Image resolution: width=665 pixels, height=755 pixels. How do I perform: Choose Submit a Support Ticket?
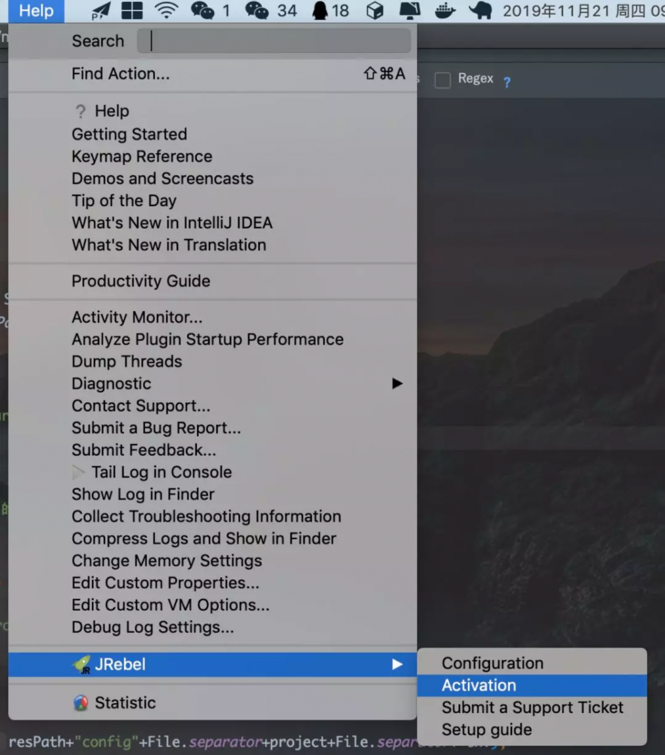tap(532, 707)
